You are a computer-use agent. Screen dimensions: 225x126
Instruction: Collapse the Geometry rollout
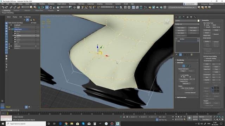pos(205,20)
